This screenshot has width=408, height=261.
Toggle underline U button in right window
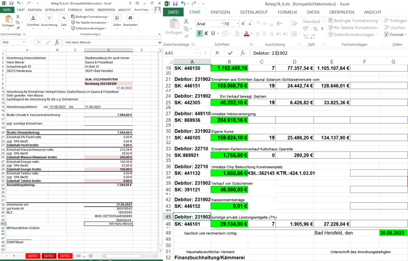pyautogui.click(x=213, y=33)
